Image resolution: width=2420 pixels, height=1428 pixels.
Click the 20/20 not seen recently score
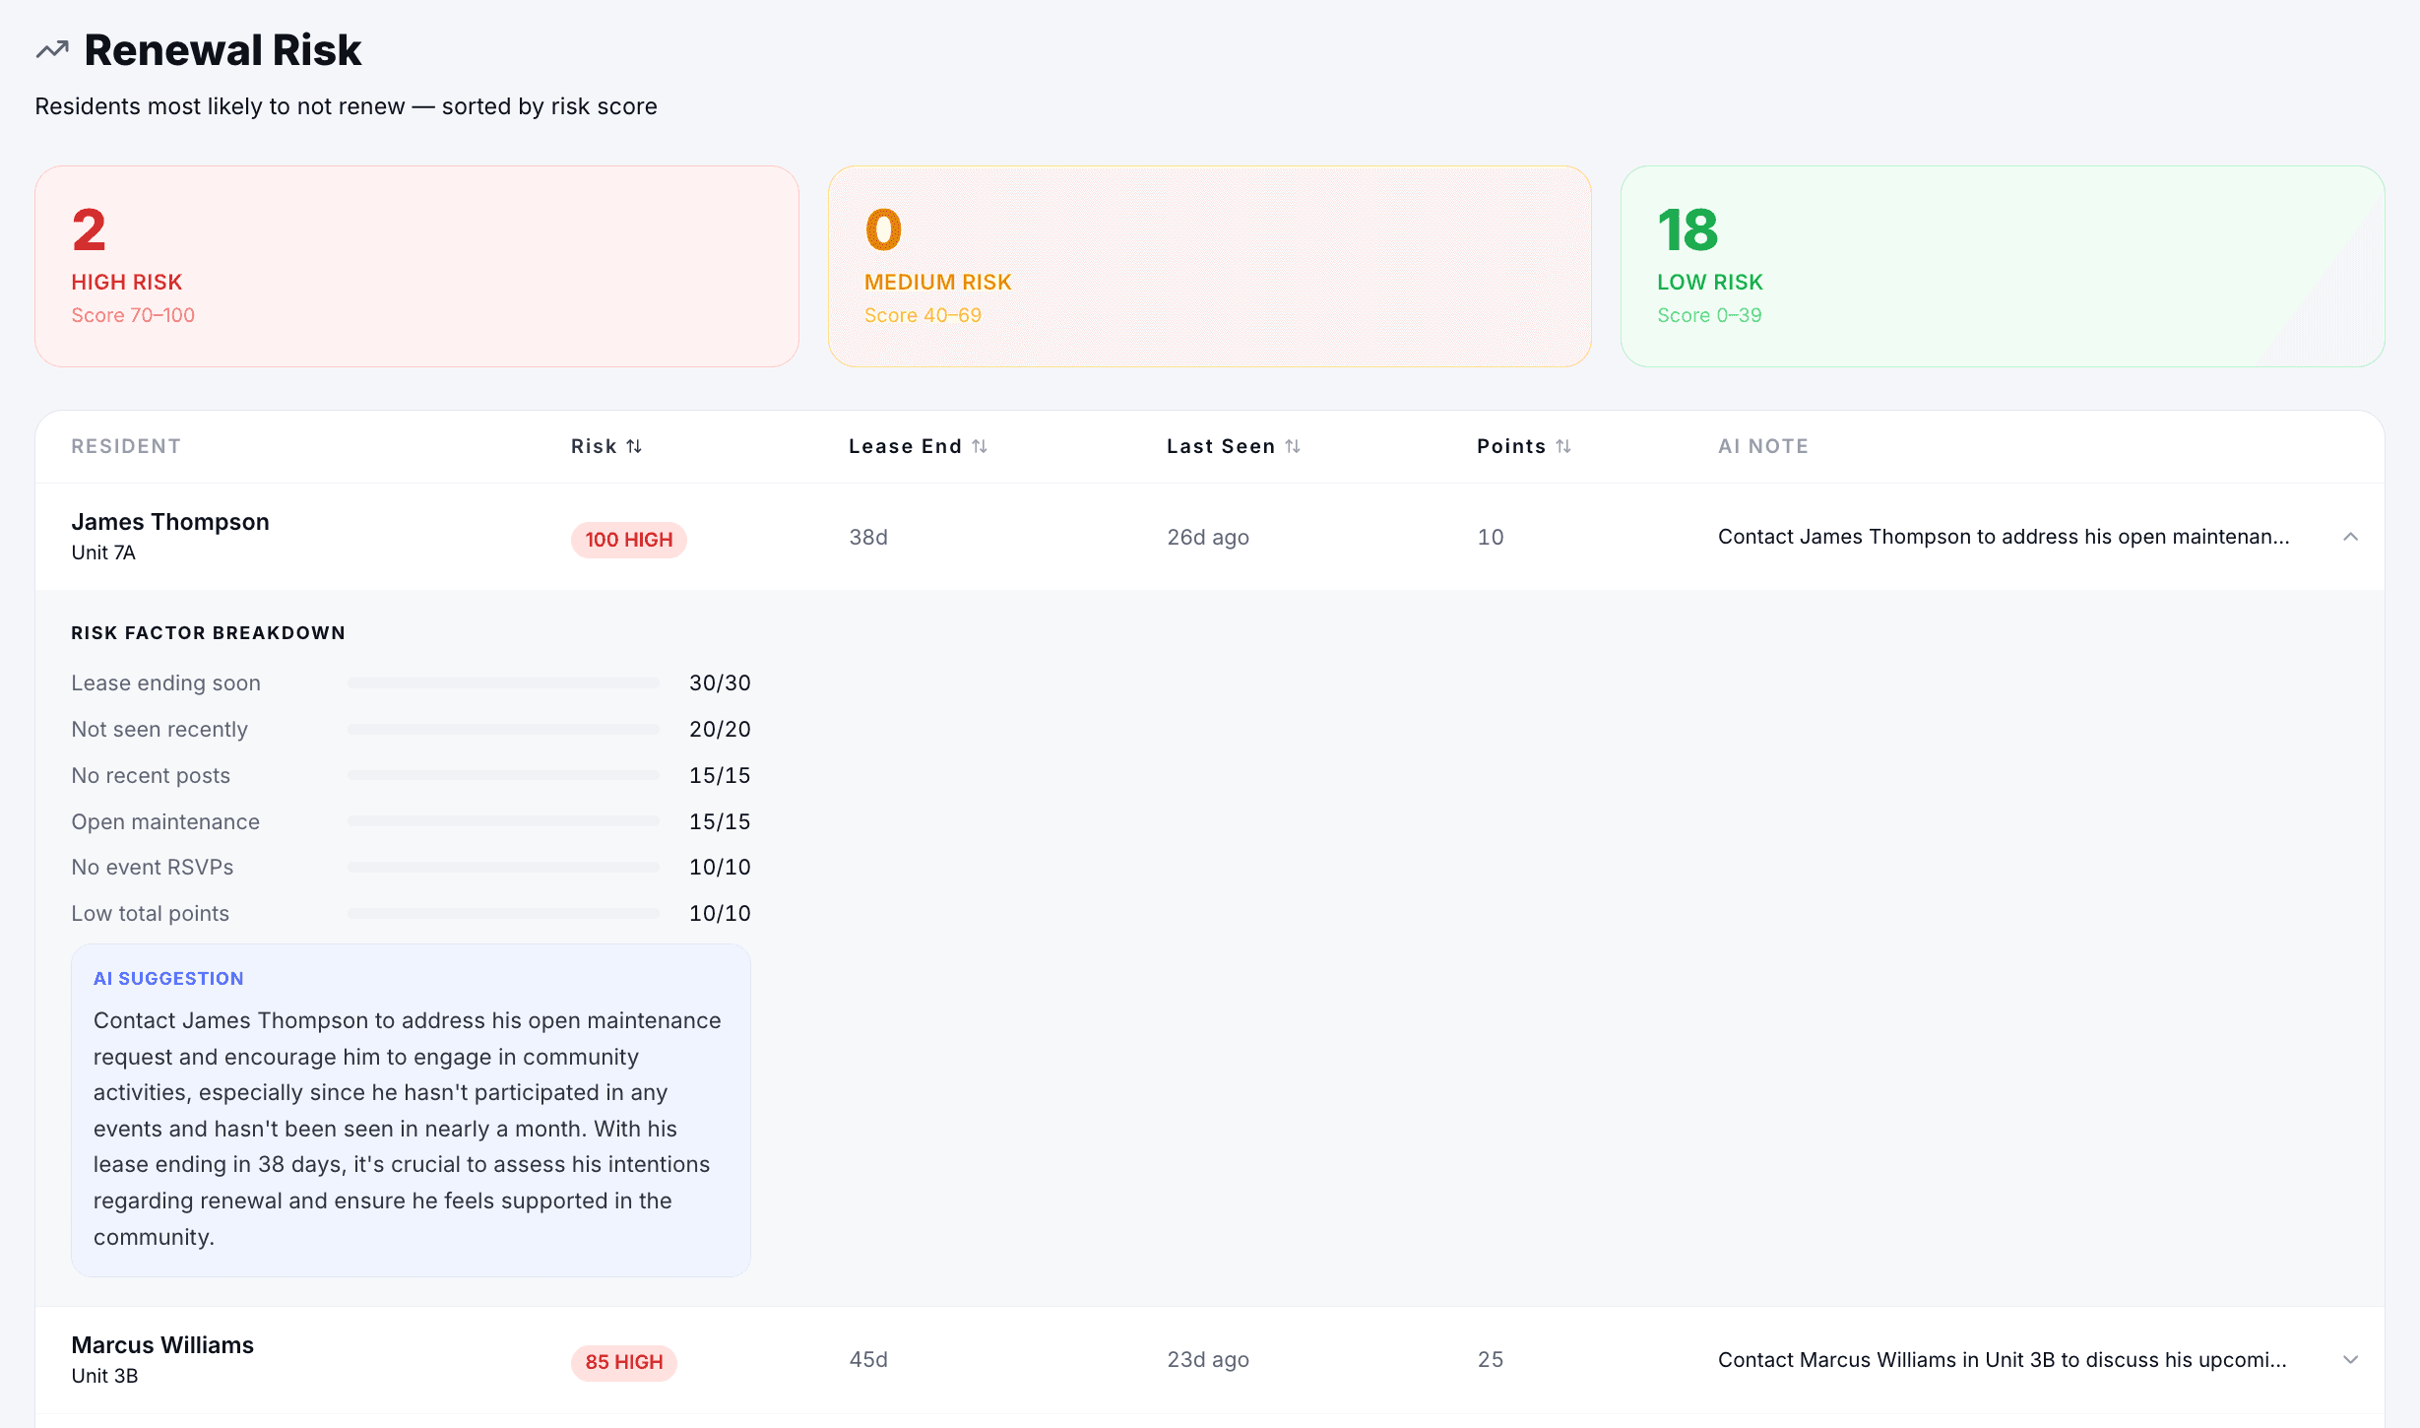[x=720, y=729]
